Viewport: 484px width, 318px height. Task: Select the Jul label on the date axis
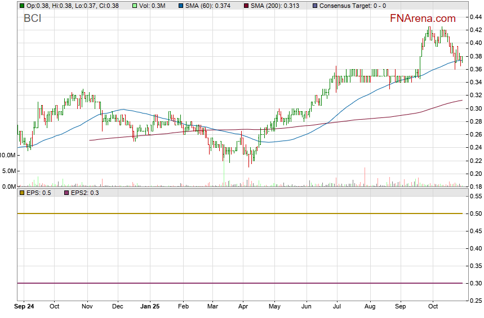pyautogui.click(x=338, y=307)
